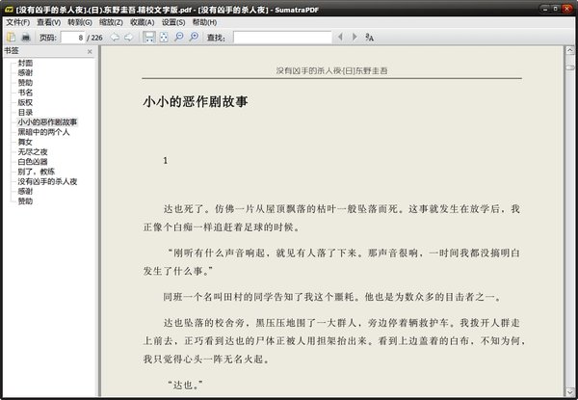Image resolution: width=578 pixels, height=400 pixels.
Task: Close the 书签 bookmarks panel
Action: point(90,52)
